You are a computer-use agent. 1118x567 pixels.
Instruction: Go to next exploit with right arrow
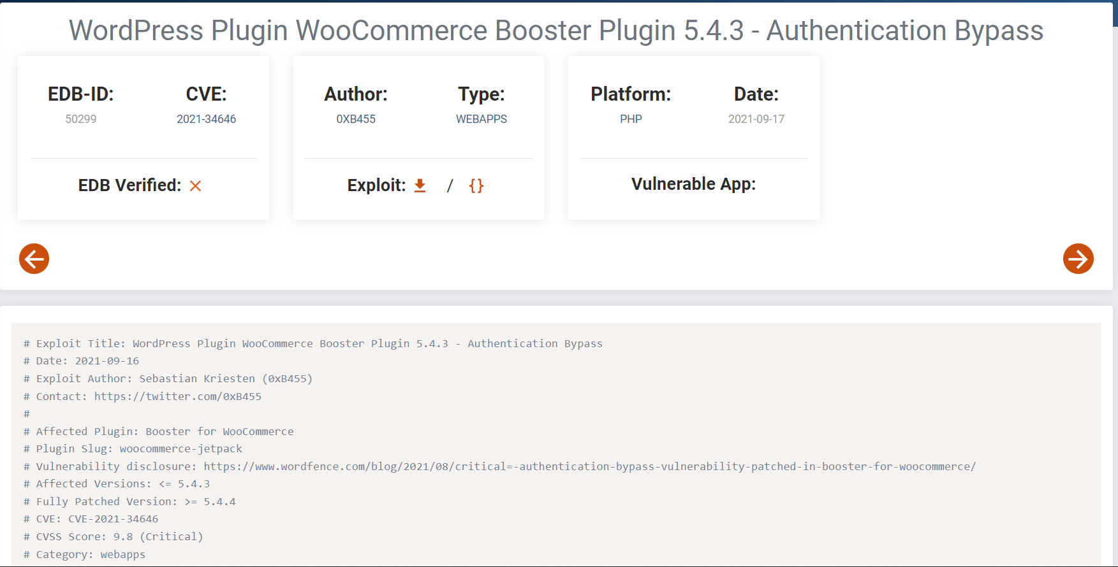(x=1078, y=259)
